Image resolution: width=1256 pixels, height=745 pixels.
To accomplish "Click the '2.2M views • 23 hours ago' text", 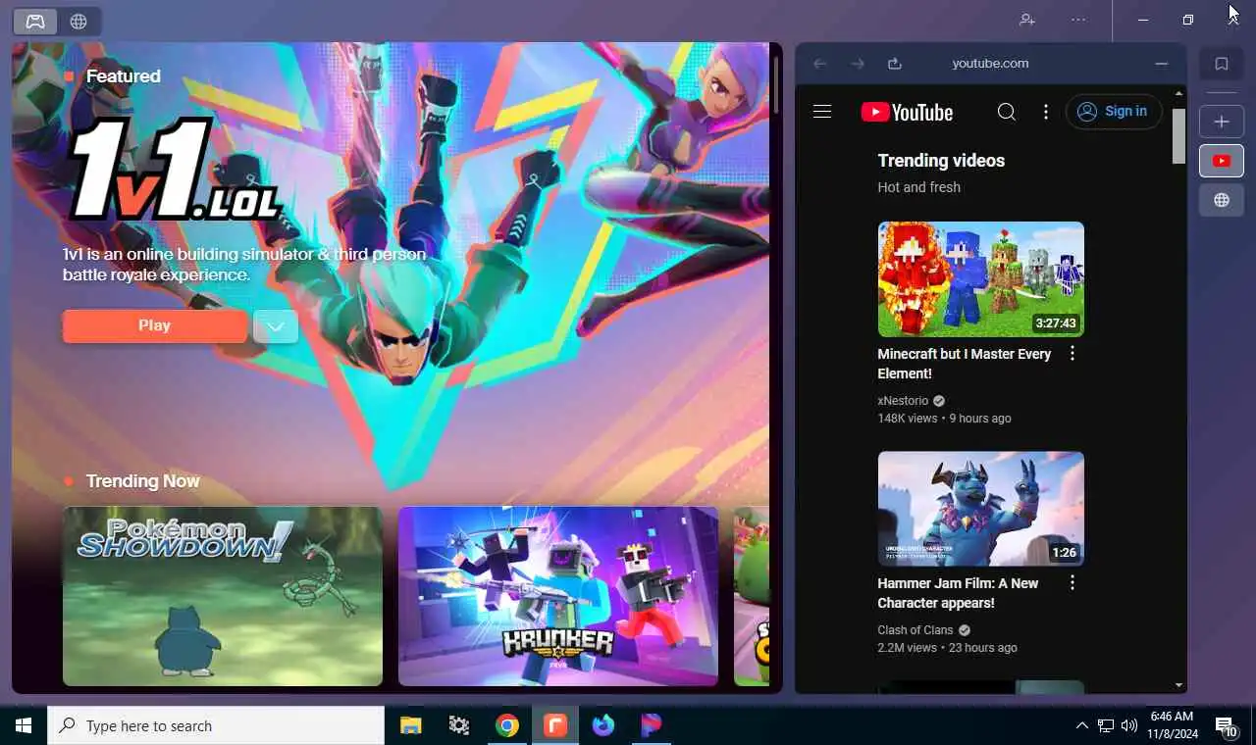I will click(947, 648).
